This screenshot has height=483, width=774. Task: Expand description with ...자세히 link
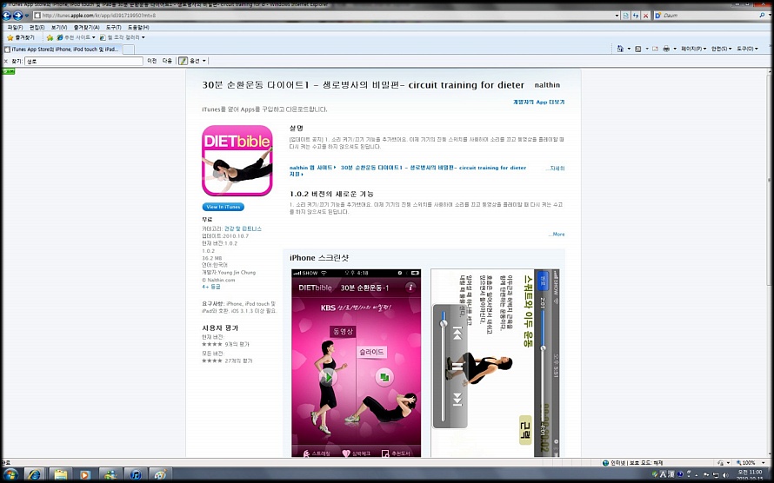556,168
